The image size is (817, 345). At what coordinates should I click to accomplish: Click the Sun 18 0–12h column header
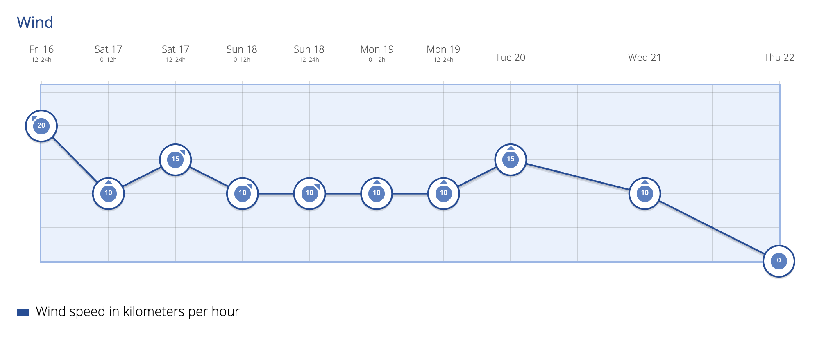point(242,53)
